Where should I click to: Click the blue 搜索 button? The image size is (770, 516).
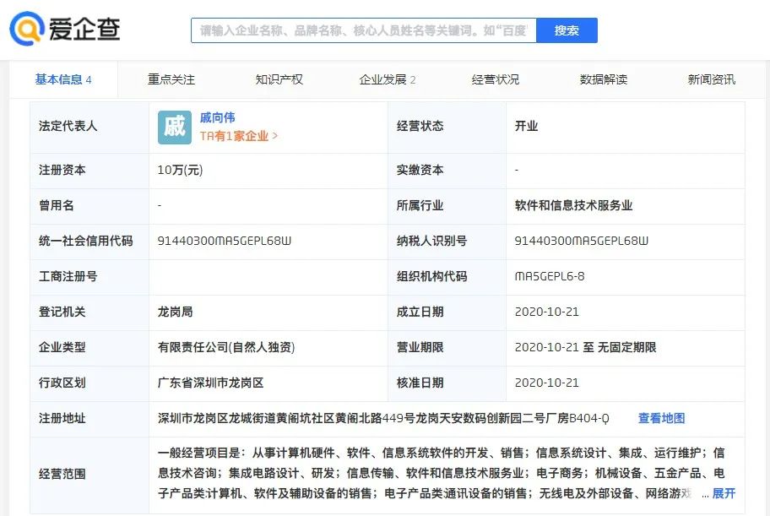tap(567, 29)
